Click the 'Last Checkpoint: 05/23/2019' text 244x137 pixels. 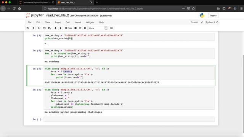coord(84,16)
